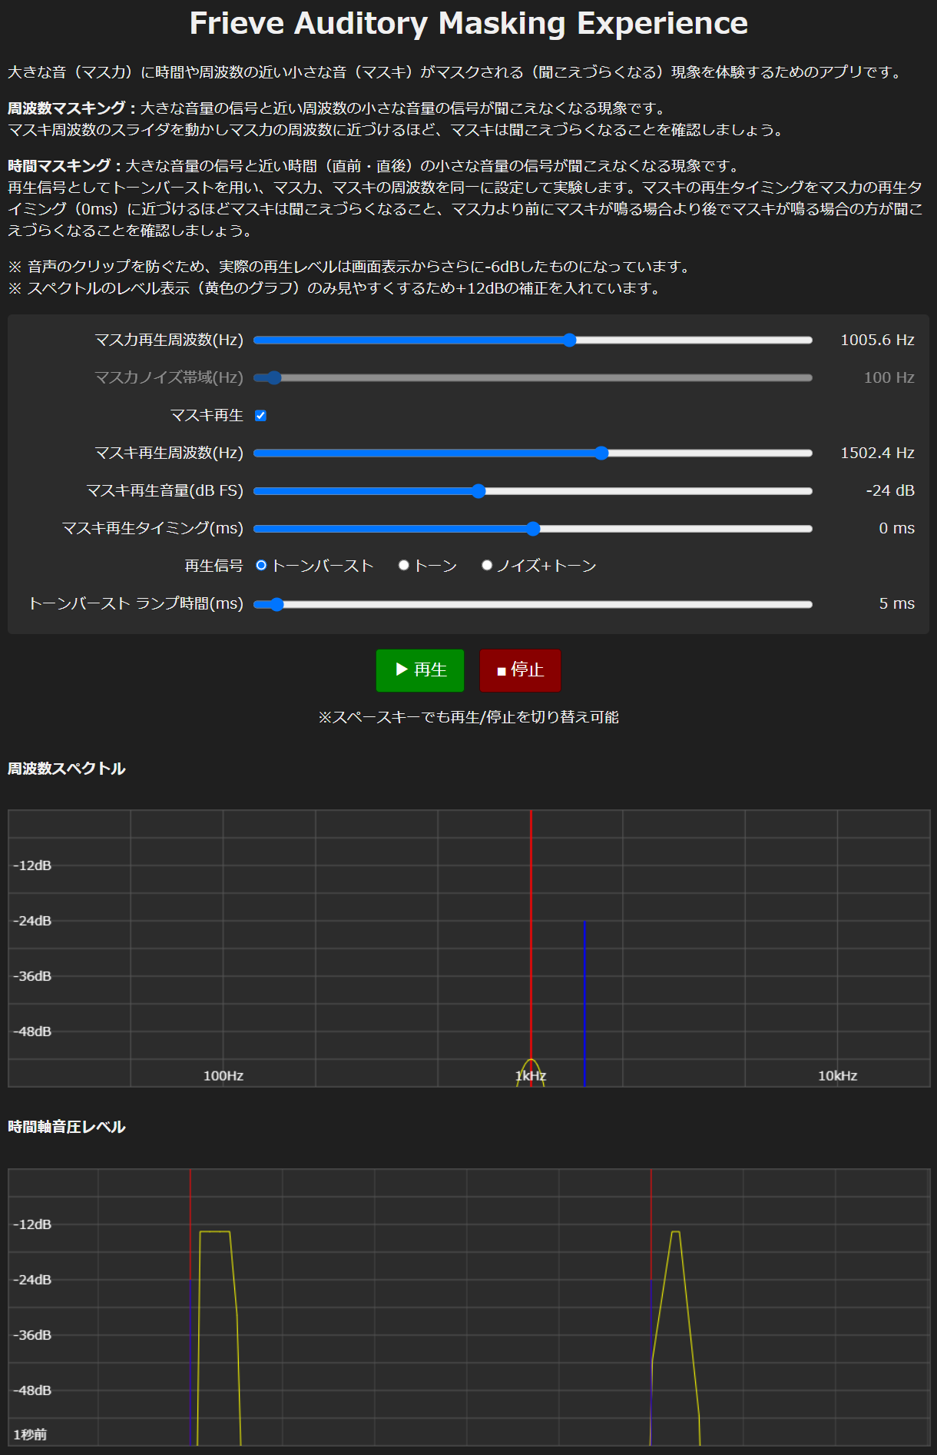Viewport: 937px width, 1455px height.
Task: Click the 100 Hz noise bandwidth value
Action: [889, 377]
